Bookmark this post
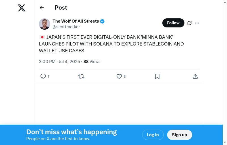This screenshot has height=145, width=227. [x=157, y=76]
